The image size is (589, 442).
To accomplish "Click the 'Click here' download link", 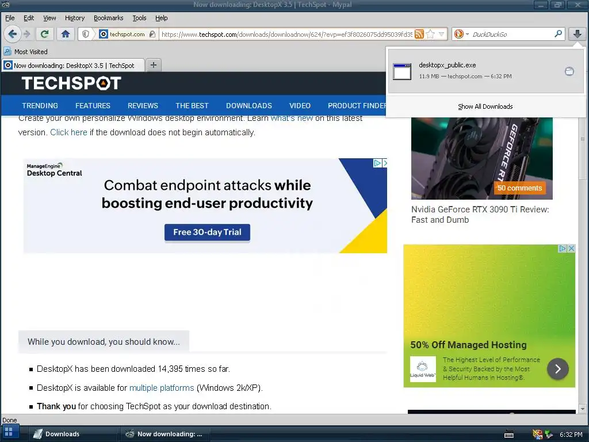I will pyautogui.click(x=68, y=132).
